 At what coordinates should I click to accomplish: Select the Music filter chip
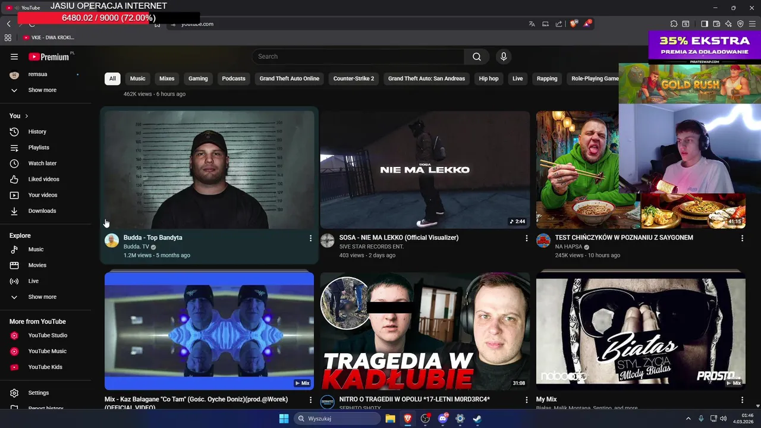137,78
